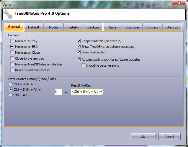Check Close to system tray

click(x=12, y=58)
